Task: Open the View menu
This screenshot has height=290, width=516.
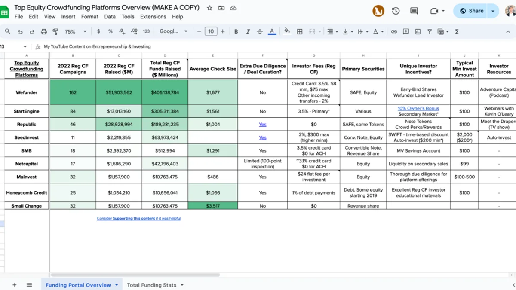Action: pyautogui.click(x=50, y=17)
